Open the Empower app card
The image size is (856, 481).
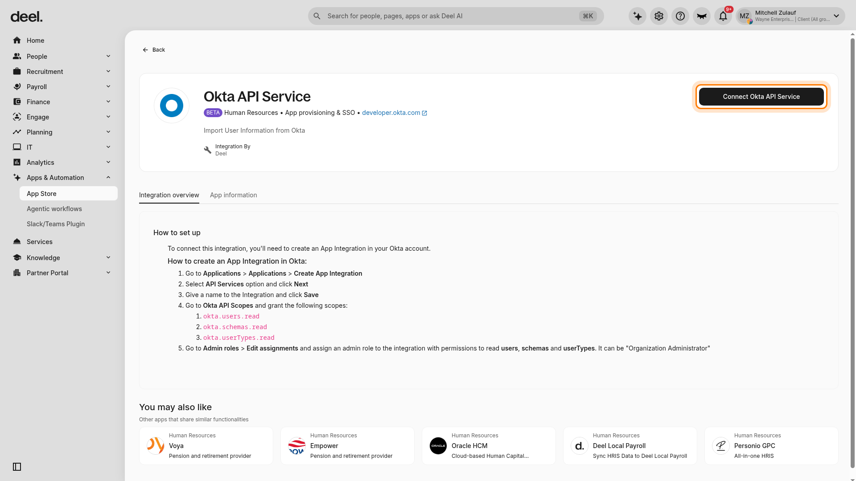coord(347,446)
